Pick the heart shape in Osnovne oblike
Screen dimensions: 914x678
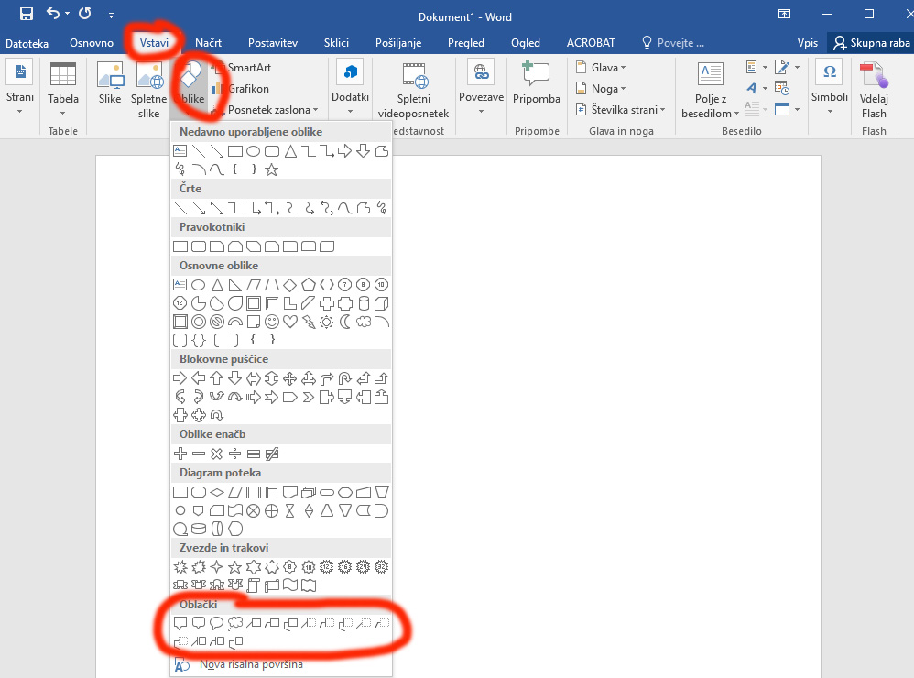289,322
